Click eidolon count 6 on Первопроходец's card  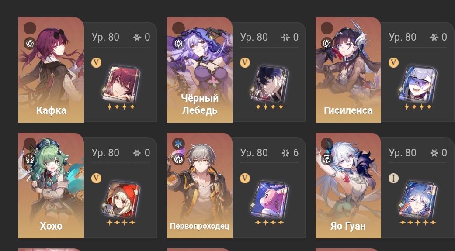pos(296,153)
